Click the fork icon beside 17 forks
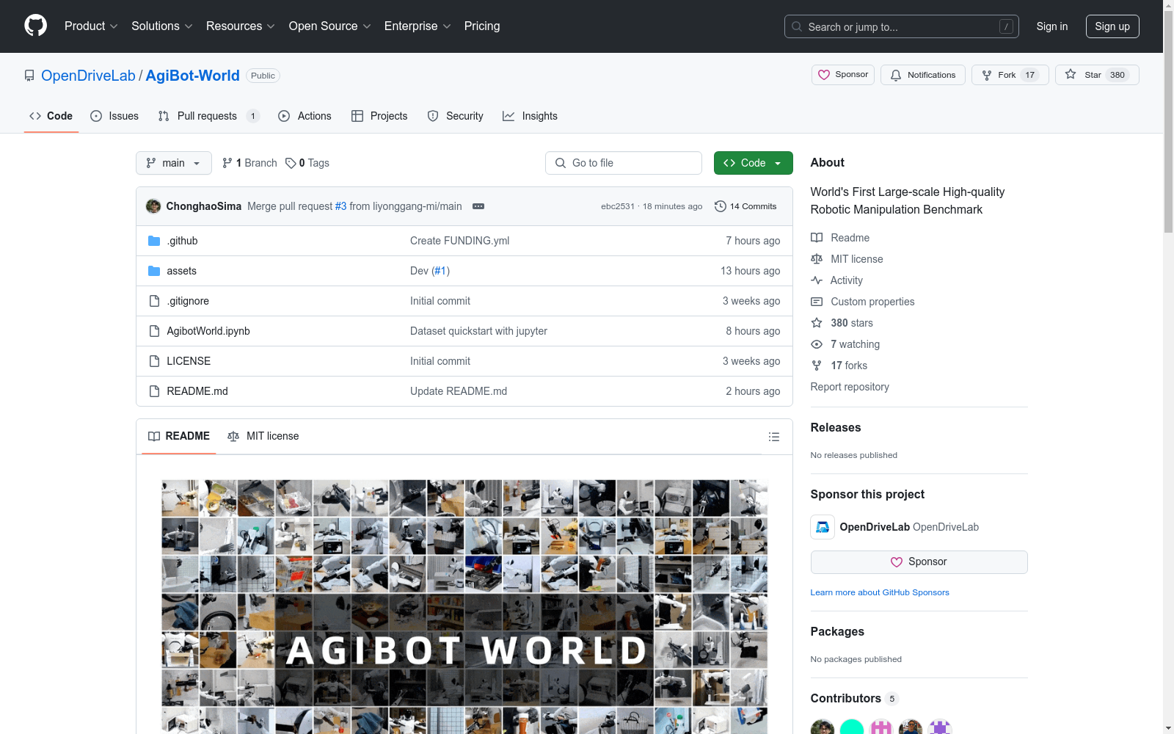Viewport: 1174px width, 734px height. (x=817, y=366)
